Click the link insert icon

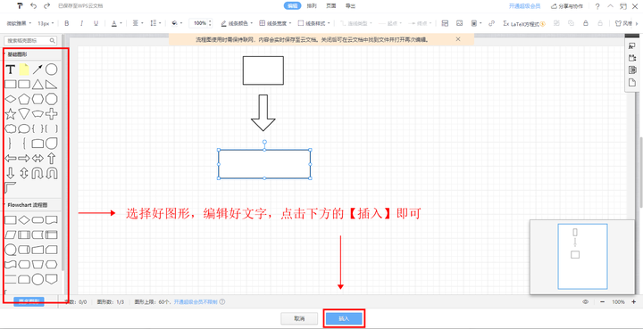(x=491, y=23)
